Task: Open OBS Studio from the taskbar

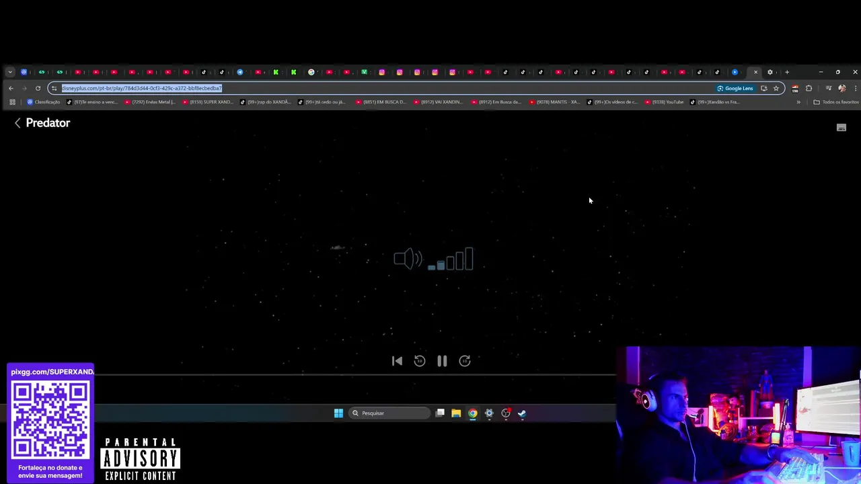Action: coord(506,413)
